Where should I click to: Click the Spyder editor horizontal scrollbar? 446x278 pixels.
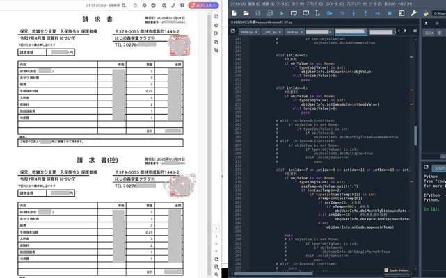click(273, 274)
